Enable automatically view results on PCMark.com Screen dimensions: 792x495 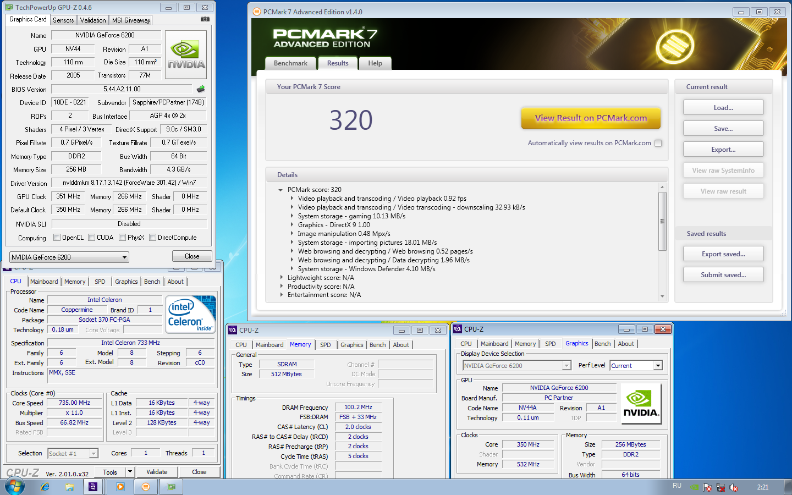pyautogui.click(x=658, y=143)
